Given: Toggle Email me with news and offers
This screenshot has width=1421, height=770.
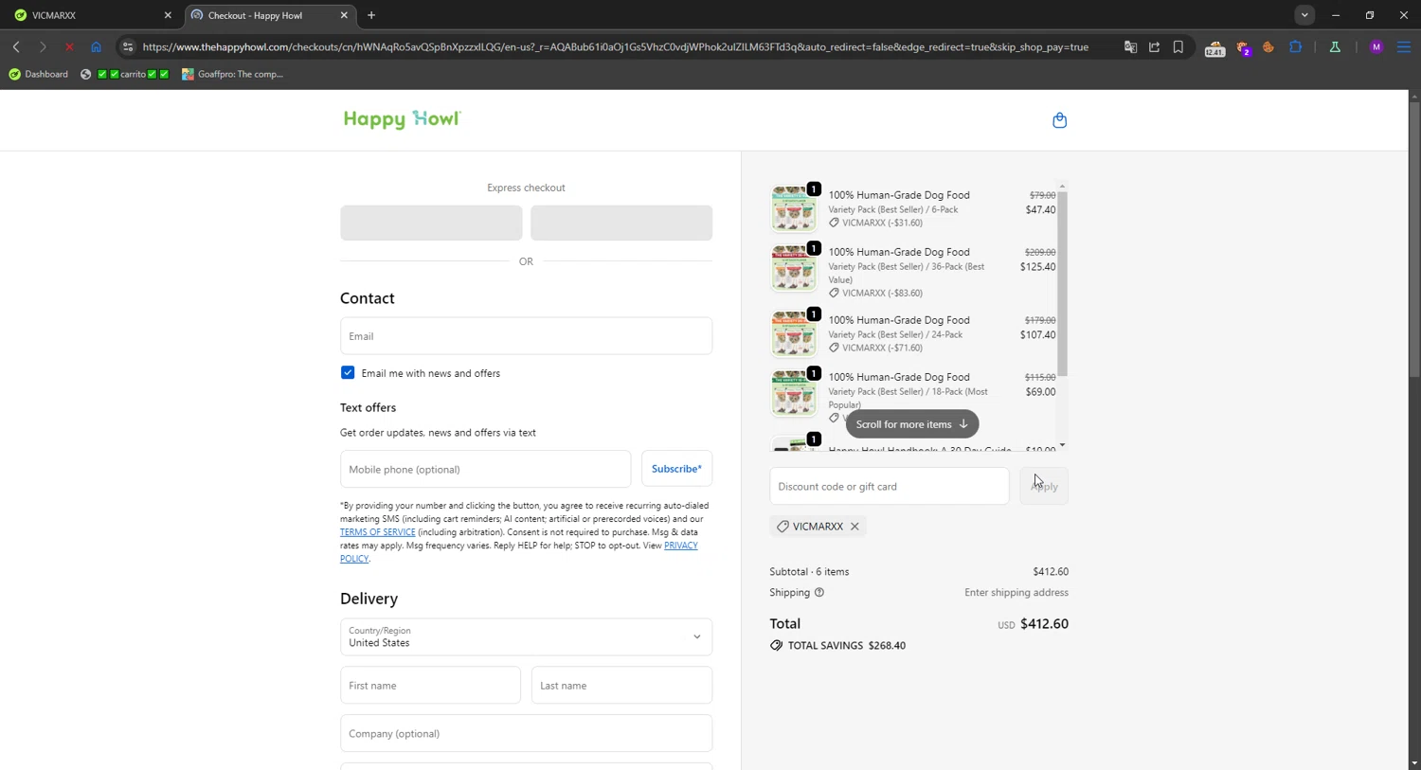Looking at the screenshot, I should tap(348, 373).
